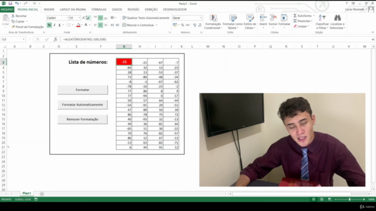
Task: Switch to LAYOUT DA PÁGINA tab
Action: (x=73, y=9)
